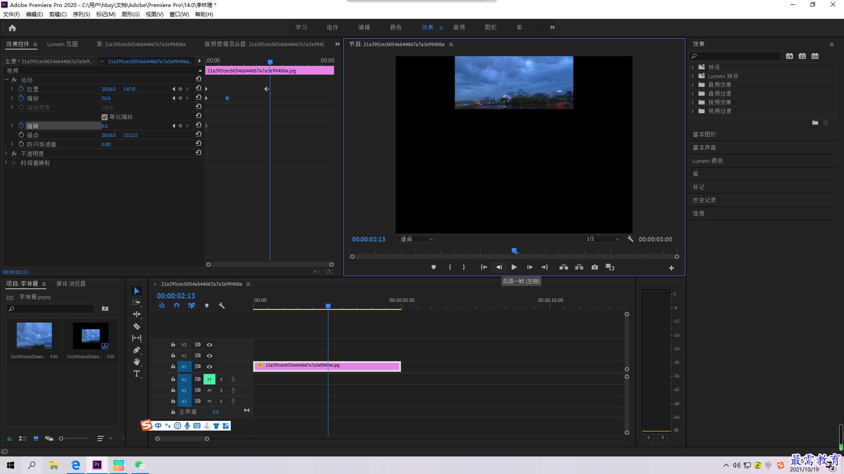Image resolution: width=844 pixels, height=474 pixels.
Task: Expand the 视频效果 folder
Action: click(x=693, y=102)
